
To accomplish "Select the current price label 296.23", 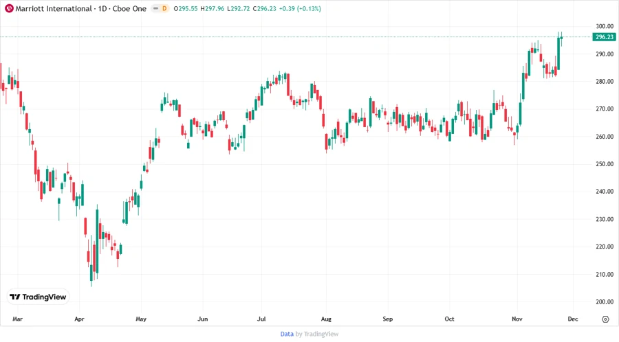I will [605, 36].
